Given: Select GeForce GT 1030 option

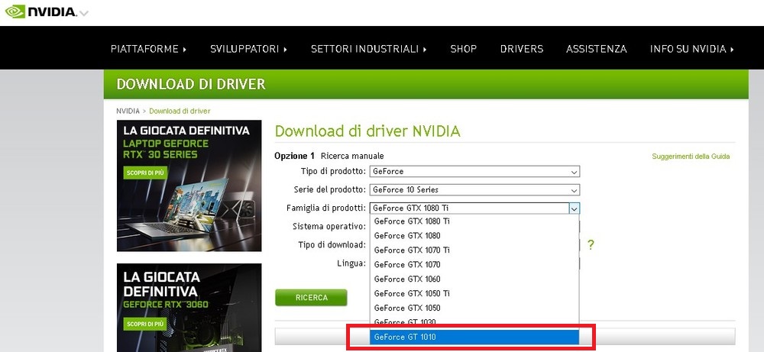Looking at the screenshot, I should pos(474,321).
